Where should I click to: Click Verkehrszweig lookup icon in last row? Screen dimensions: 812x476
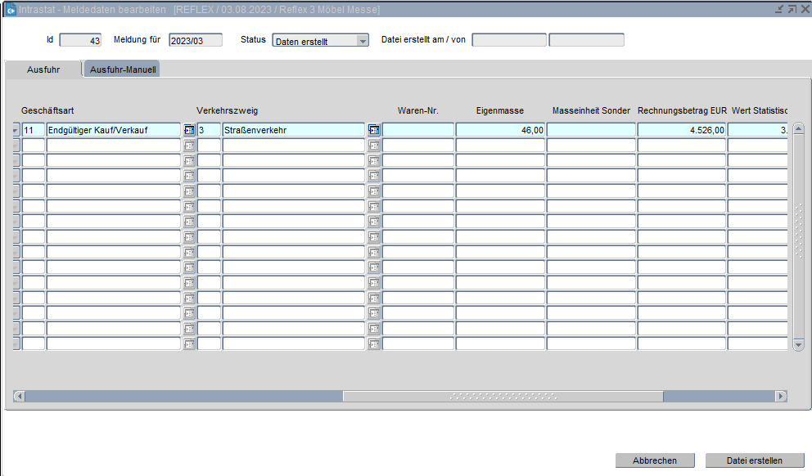pyautogui.click(x=373, y=344)
